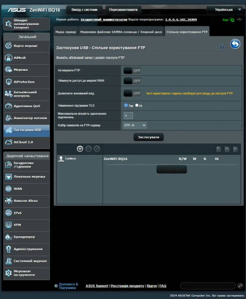Toggle Дозволити анонімний вхід switch
Viewport: 246px width, 299px height.
click(132, 94)
